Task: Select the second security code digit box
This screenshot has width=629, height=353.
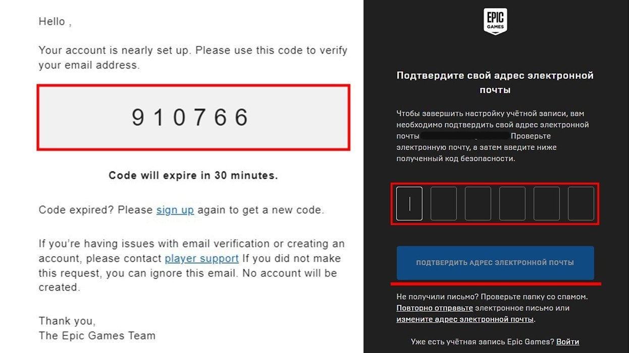Action: pos(444,204)
